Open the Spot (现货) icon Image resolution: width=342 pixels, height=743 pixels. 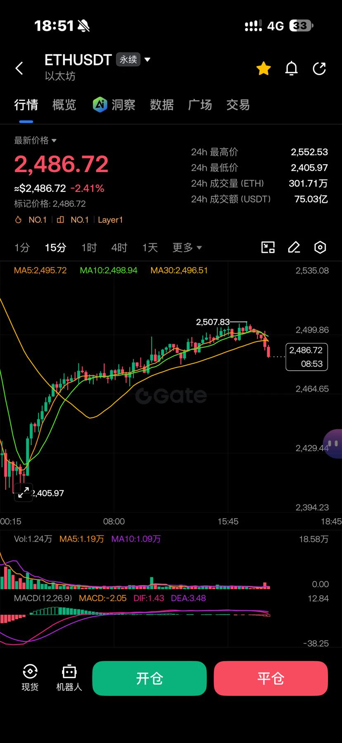pyautogui.click(x=30, y=678)
